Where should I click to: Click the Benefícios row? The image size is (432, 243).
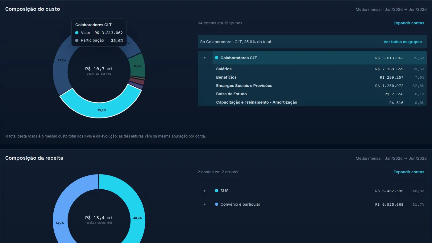[x=312, y=77]
